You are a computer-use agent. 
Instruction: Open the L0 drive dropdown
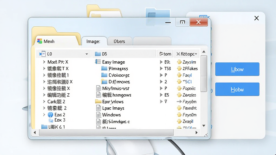87,54
